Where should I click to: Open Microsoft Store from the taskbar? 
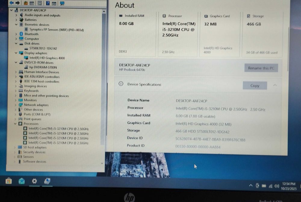coord(9,181)
